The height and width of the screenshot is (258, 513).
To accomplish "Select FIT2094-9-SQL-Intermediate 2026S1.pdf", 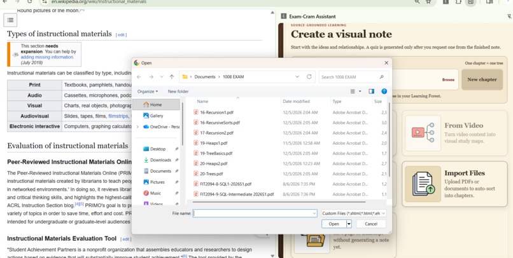I will tap(237, 194).
